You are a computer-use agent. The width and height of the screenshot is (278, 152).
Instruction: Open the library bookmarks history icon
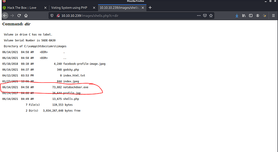[244, 16]
